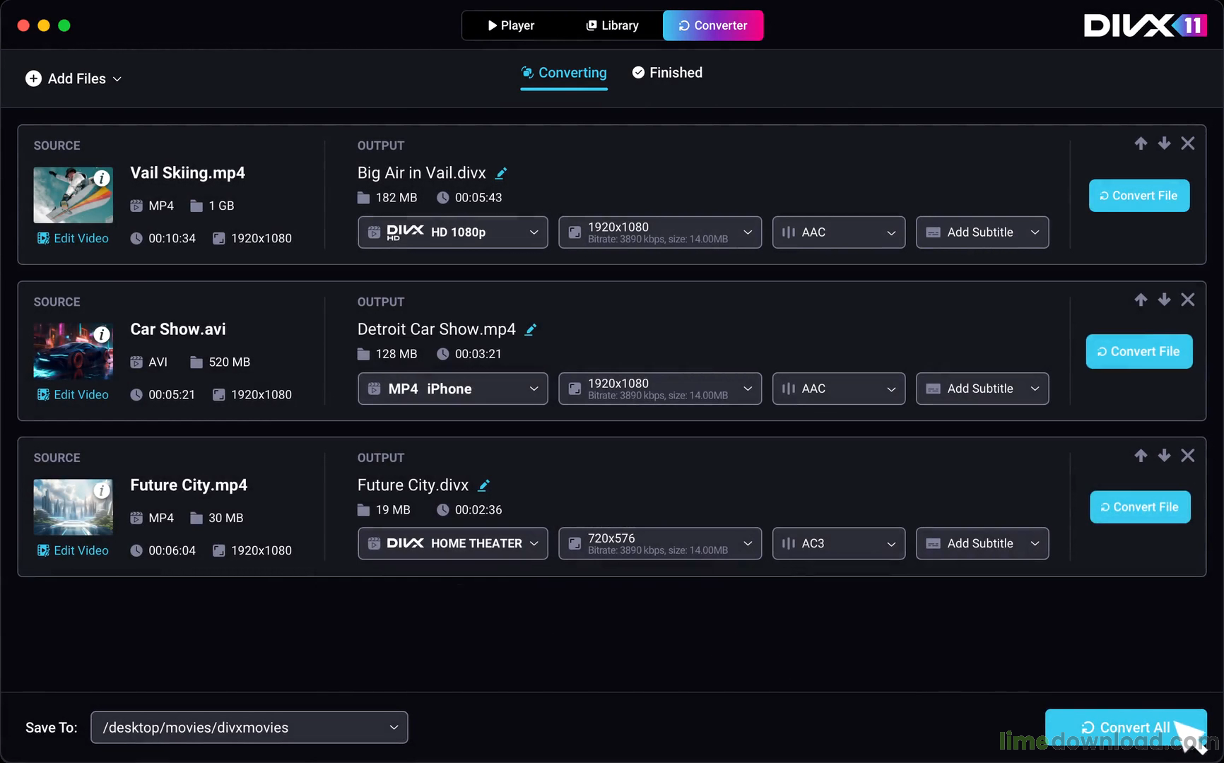This screenshot has width=1224, height=763.
Task: Move Car Show.avi up with arrow icon
Action: click(1141, 300)
